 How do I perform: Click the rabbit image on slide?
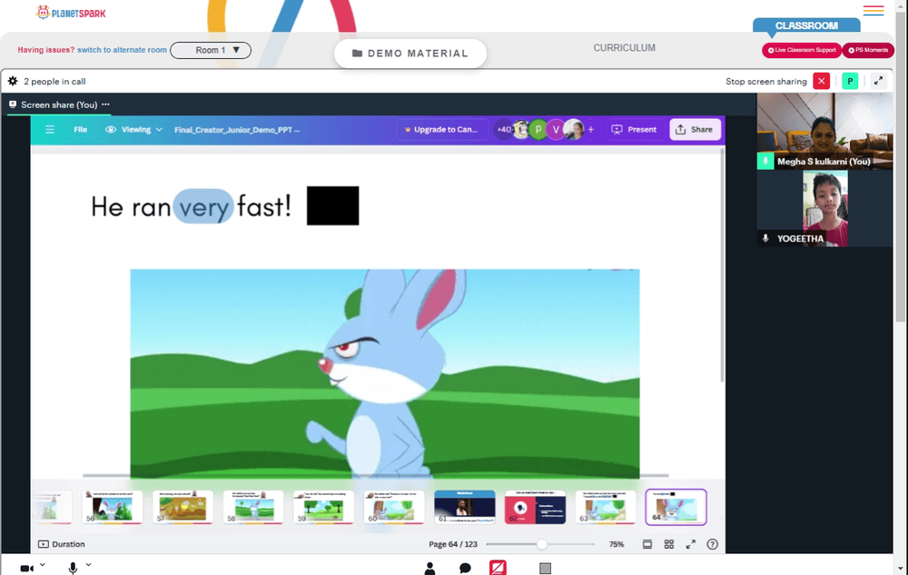(384, 373)
